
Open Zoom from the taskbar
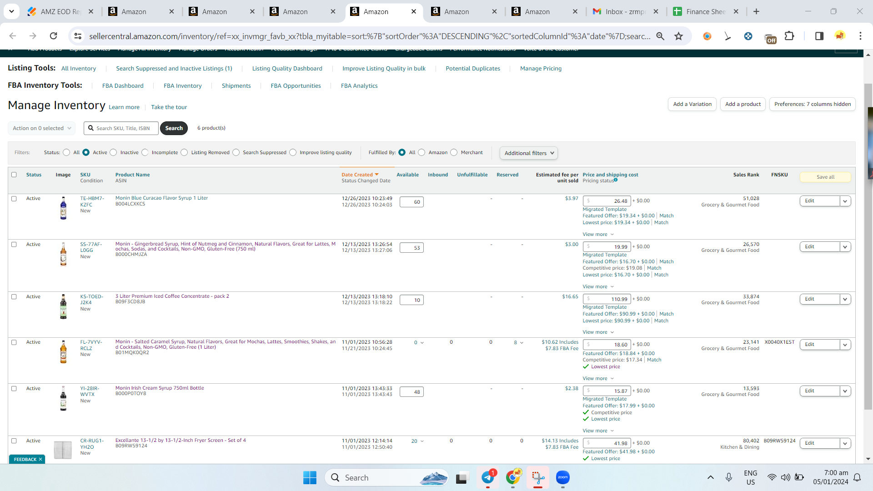pyautogui.click(x=563, y=478)
